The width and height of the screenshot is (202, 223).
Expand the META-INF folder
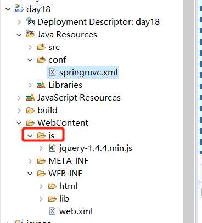[x=30, y=161]
